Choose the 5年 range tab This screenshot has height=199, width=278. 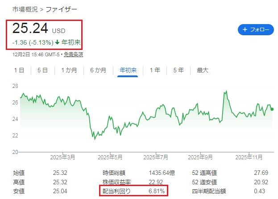pos(178,70)
